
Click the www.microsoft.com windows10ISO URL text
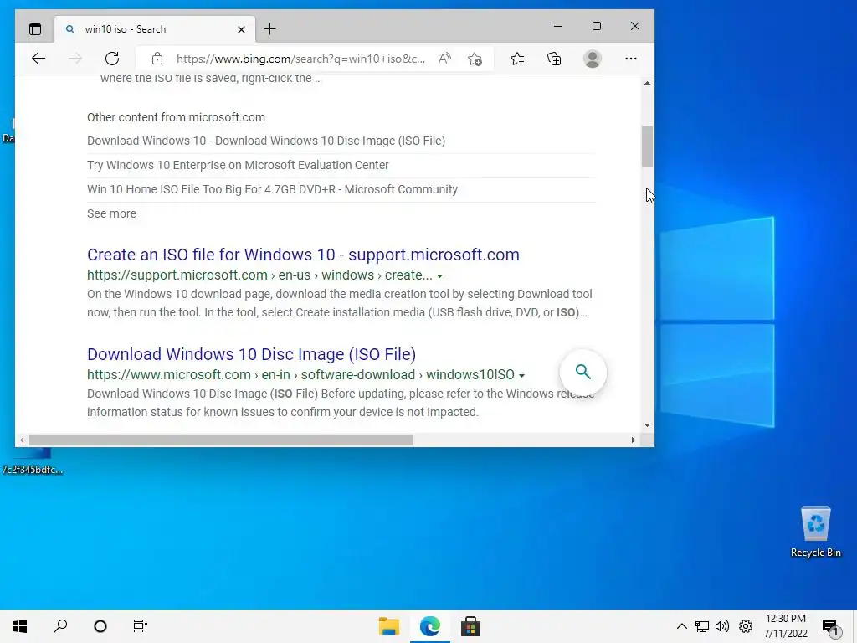point(300,374)
